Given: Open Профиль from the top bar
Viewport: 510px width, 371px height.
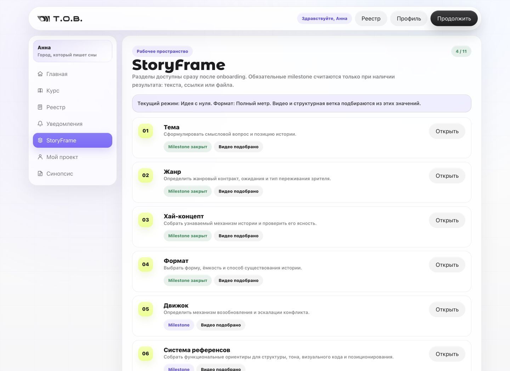Looking at the screenshot, I should point(409,18).
